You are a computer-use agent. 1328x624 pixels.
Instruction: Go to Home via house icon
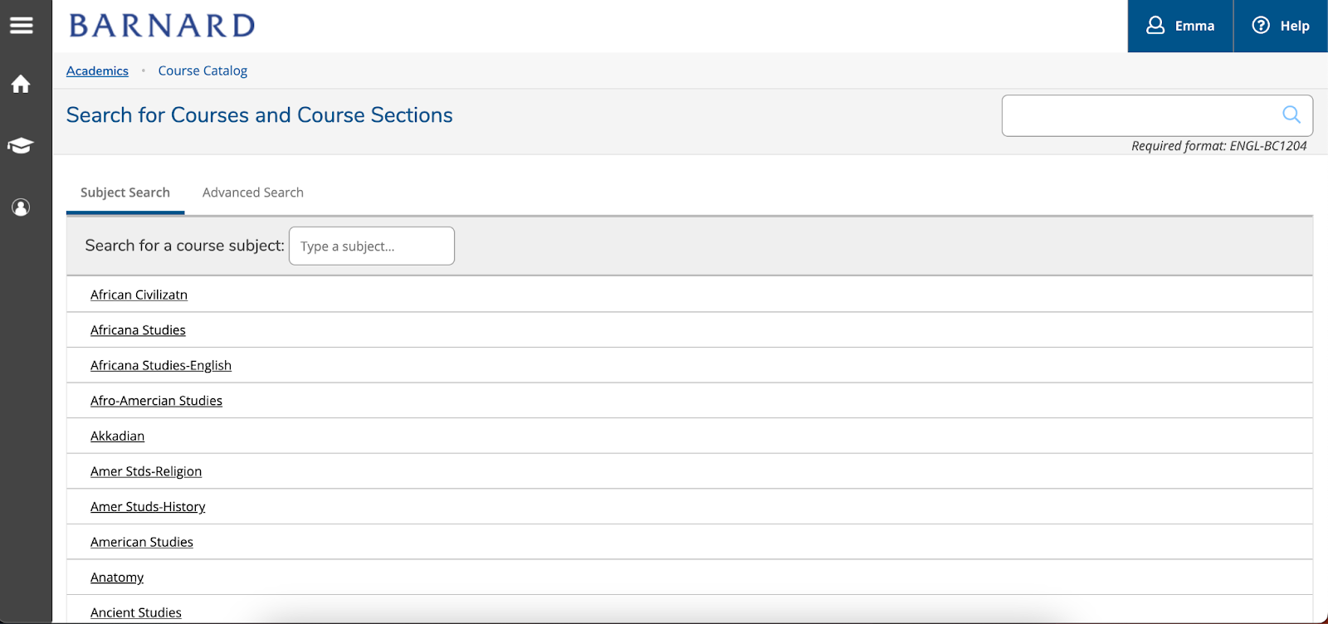pyautogui.click(x=21, y=84)
